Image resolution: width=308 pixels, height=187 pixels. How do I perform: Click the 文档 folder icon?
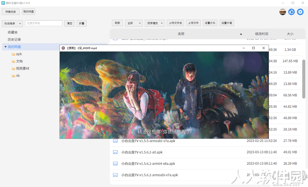[x=13, y=61]
